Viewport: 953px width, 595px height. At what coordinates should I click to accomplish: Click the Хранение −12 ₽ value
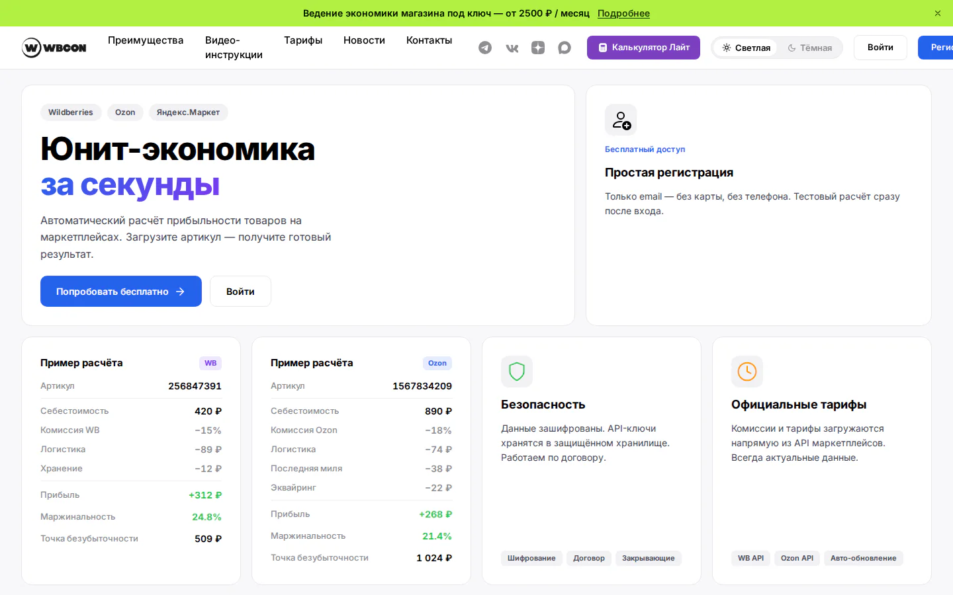pyautogui.click(x=208, y=469)
